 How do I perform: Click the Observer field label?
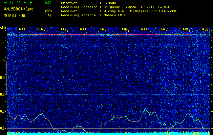[69, 3]
